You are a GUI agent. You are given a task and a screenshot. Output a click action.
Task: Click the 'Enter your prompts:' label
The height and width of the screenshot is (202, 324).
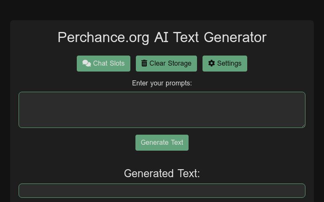[x=162, y=83]
